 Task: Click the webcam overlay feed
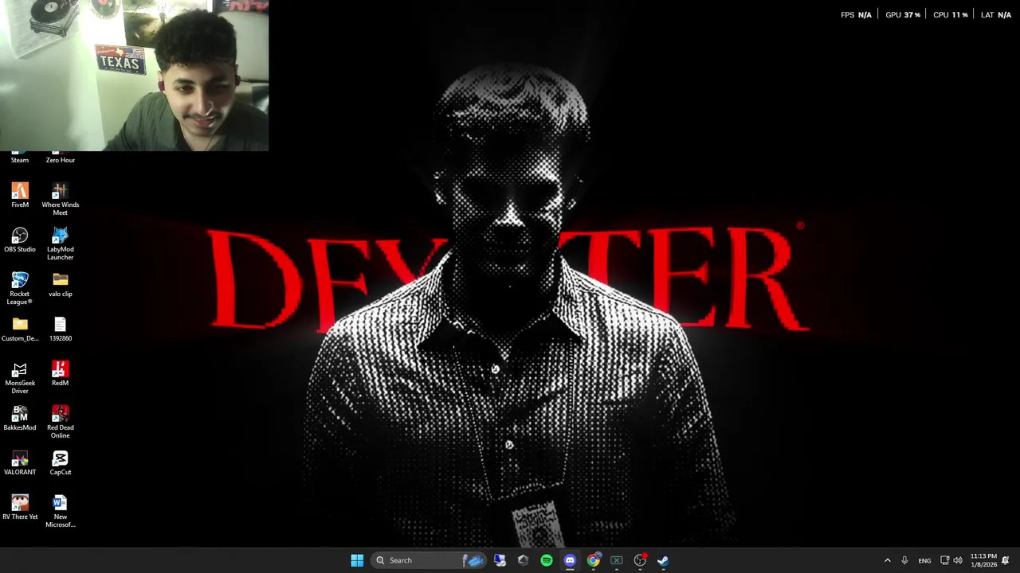(134, 76)
